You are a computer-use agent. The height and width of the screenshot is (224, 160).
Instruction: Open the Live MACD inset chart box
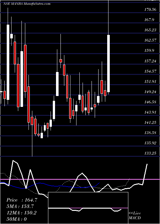click(88, 208)
